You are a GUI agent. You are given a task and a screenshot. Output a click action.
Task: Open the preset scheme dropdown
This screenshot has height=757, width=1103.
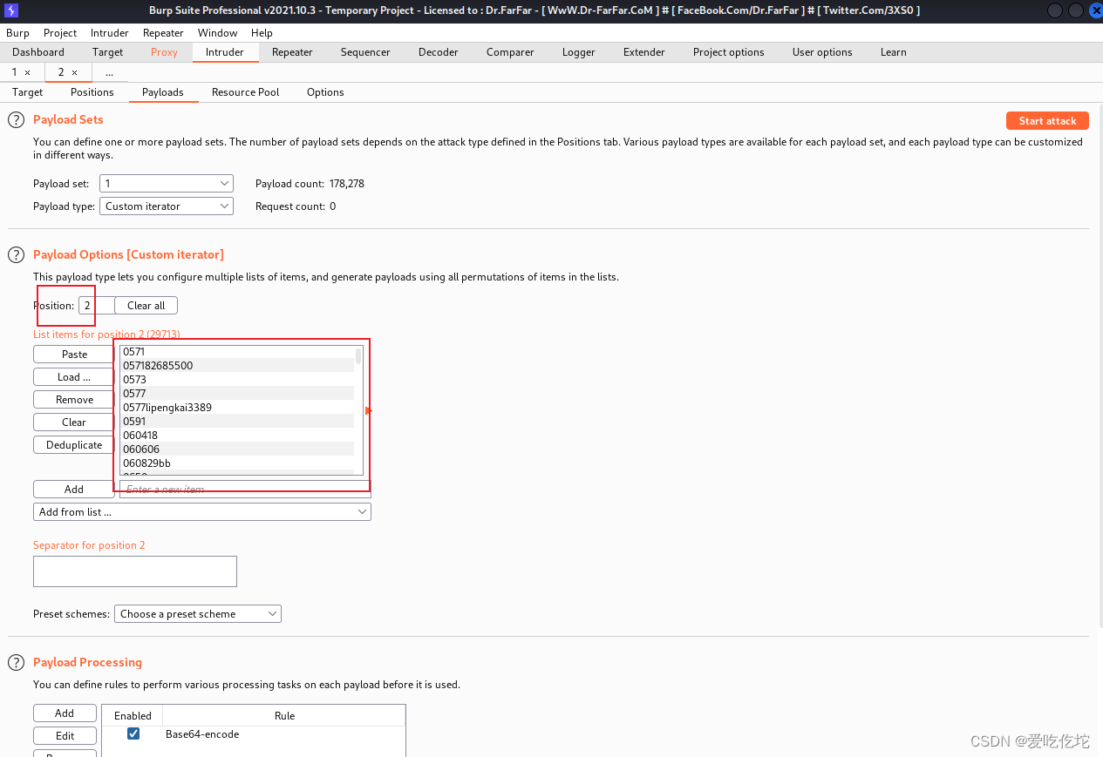(x=198, y=614)
